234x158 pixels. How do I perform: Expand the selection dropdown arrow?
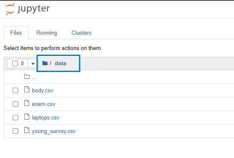click(33, 64)
